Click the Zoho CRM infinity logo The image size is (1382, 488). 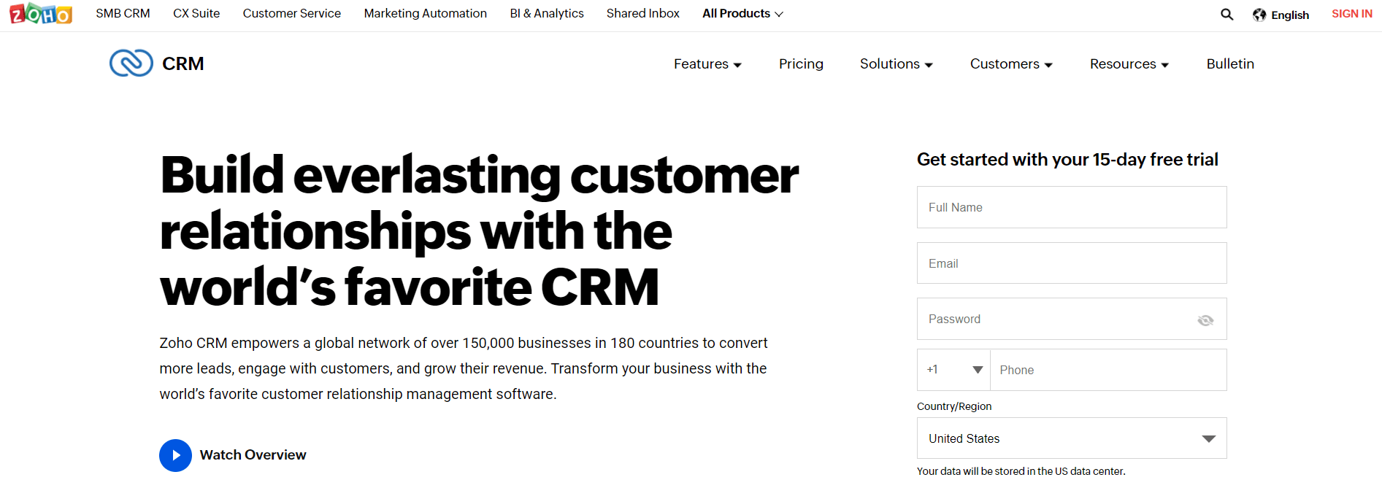(x=131, y=63)
